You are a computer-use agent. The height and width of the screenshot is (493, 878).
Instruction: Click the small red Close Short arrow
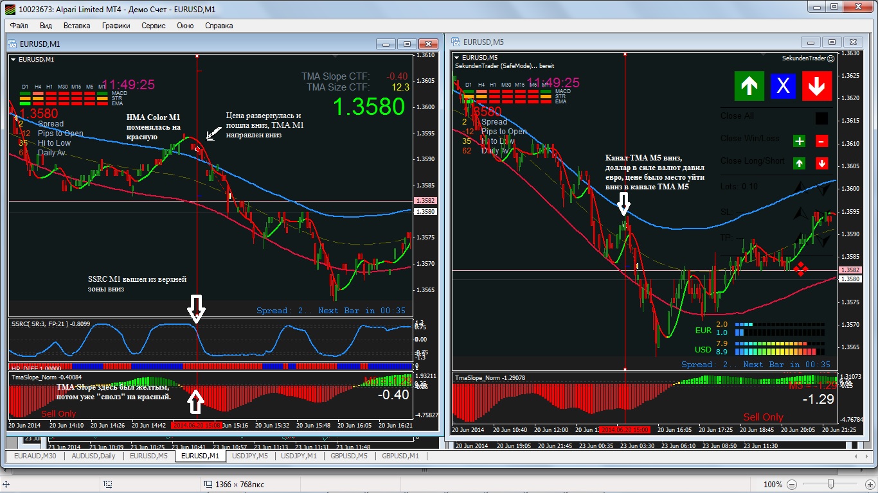(x=821, y=164)
